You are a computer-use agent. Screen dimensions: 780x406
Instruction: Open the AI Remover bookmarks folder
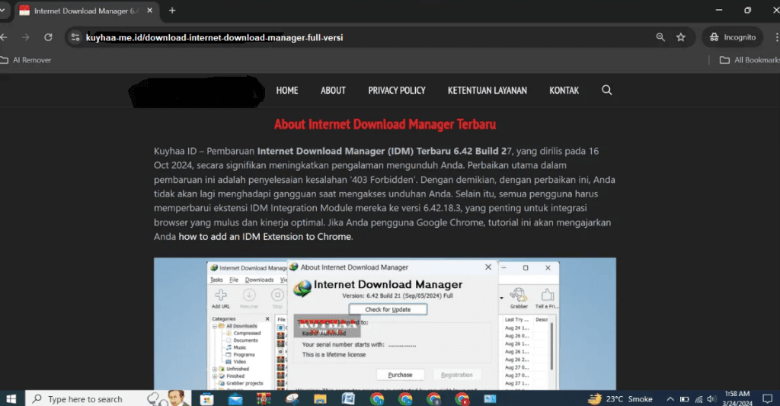[x=26, y=60]
